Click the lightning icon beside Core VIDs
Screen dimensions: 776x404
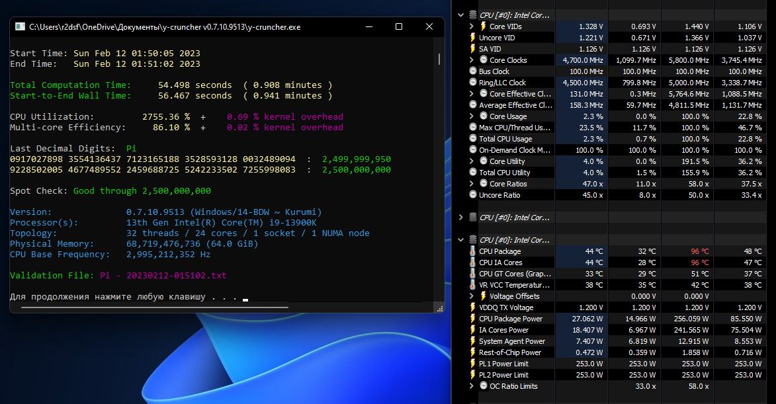point(484,26)
